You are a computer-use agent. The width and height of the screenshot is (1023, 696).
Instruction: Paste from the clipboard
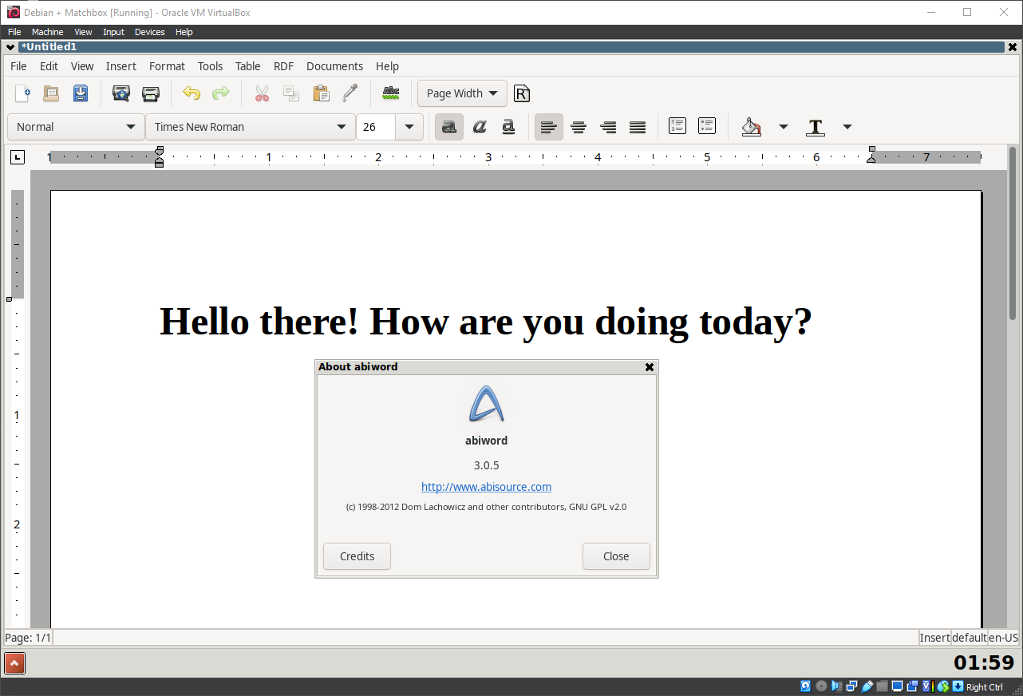click(321, 93)
